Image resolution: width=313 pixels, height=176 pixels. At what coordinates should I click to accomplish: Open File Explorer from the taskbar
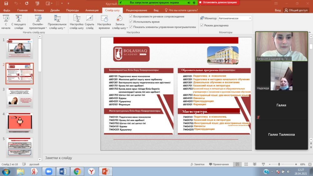(x=20, y=172)
